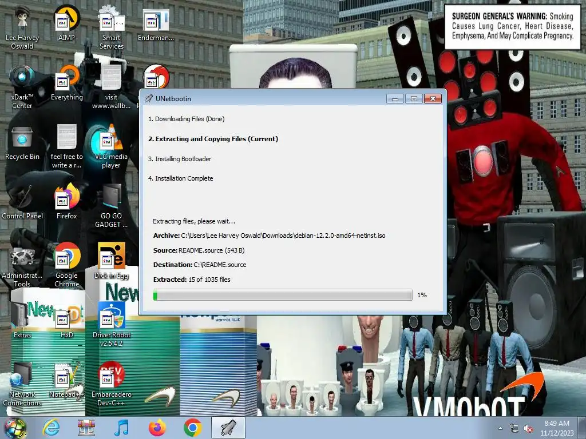Open the taskbar clock showing 8:49 AM
Image resolution: width=586 pixels, height=439 pixels.
pos(557,428)
